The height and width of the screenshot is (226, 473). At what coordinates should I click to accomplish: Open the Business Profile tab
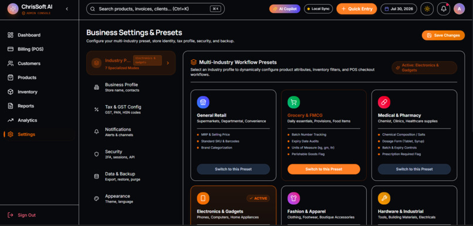[131, 87]
